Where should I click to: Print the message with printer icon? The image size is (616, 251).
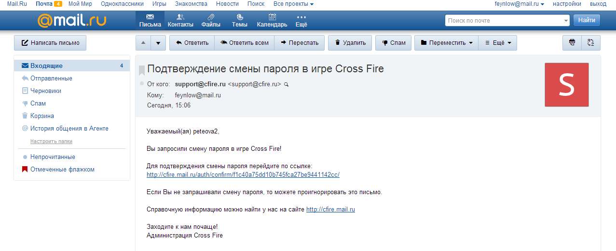[572, 43]
